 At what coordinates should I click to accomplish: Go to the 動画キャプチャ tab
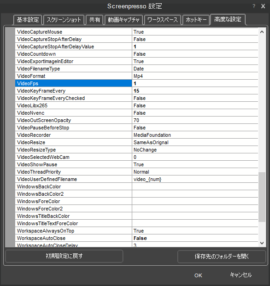[x=123, y=20]
